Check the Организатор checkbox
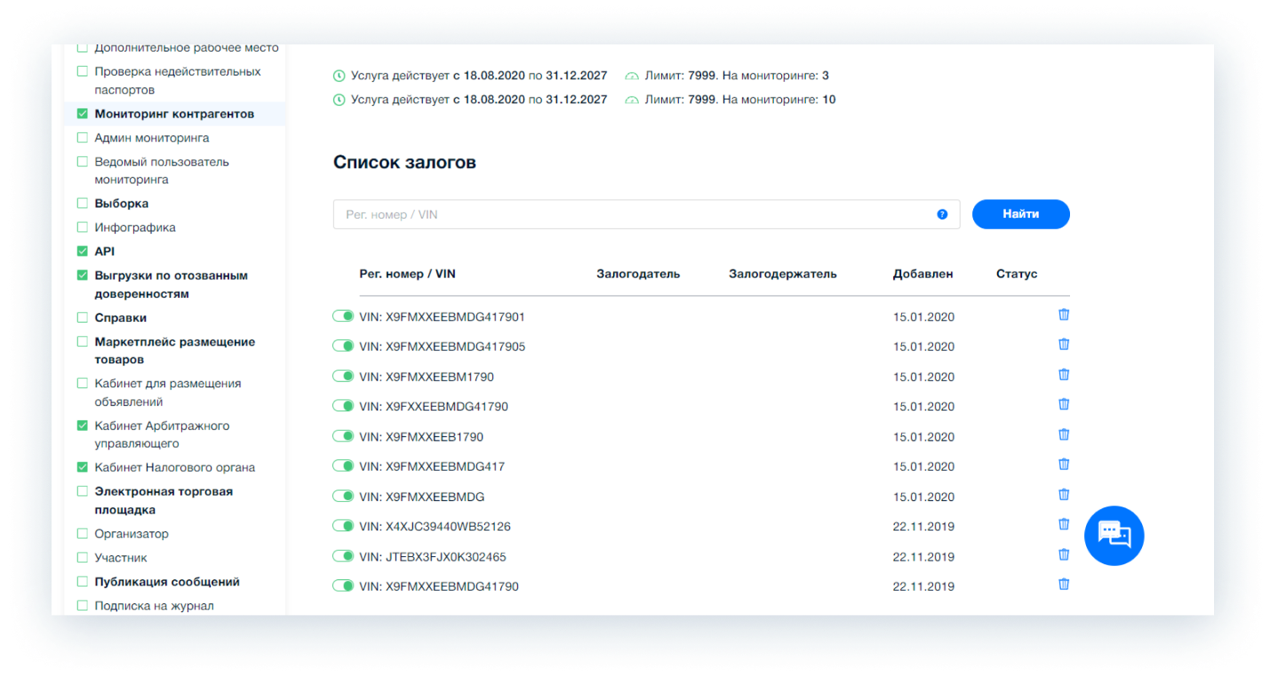 83,534
